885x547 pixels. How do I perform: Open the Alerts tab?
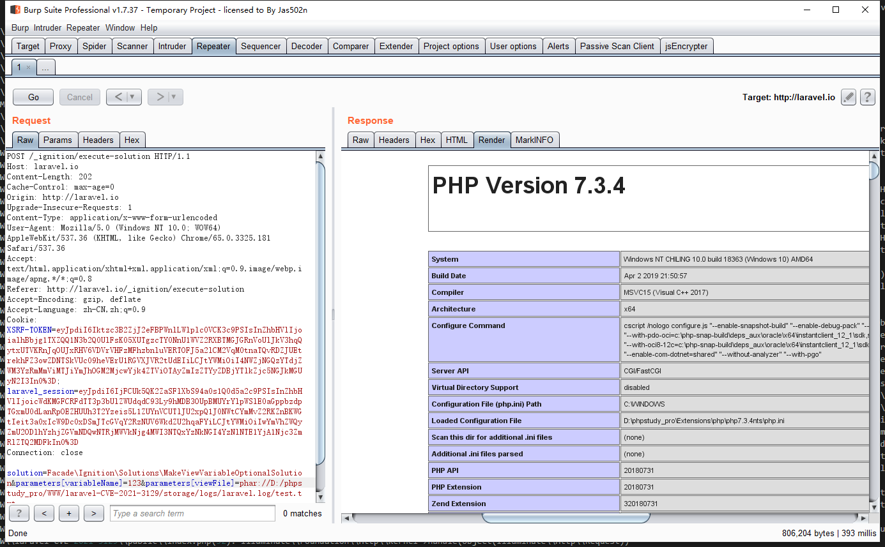(558, 46)
